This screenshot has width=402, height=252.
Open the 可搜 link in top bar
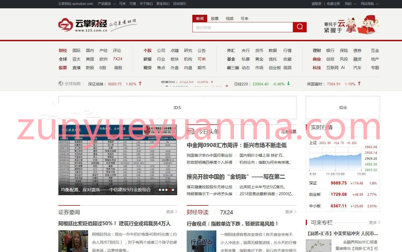pyautogui.click(x=133, y=4)
